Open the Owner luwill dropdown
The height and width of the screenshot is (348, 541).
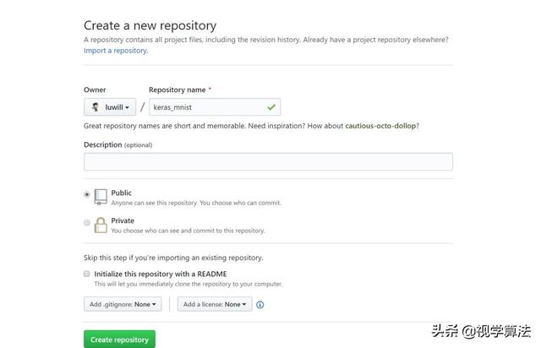coord(110,107)
